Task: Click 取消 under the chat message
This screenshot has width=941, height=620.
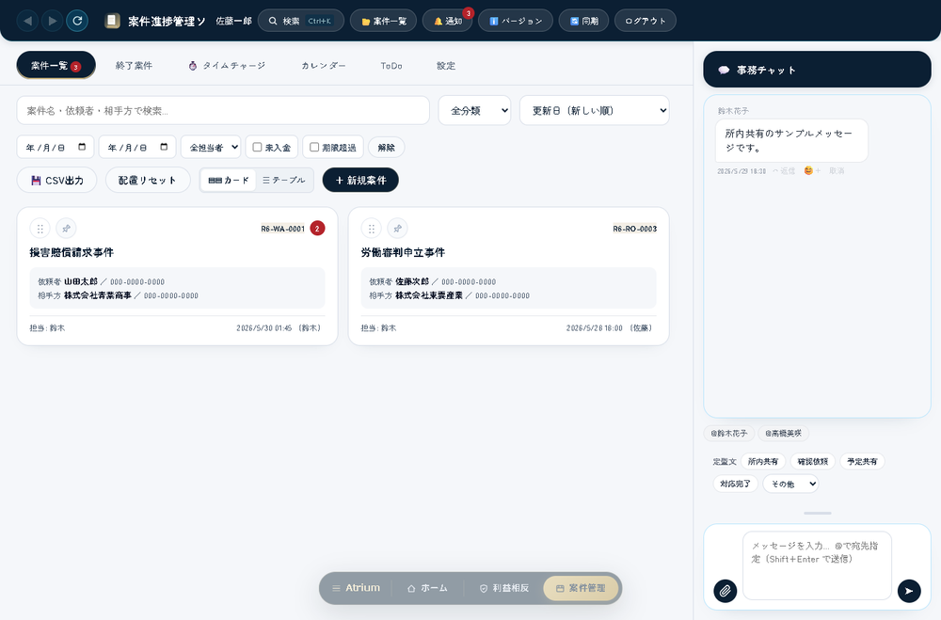Action: point(837,171)
